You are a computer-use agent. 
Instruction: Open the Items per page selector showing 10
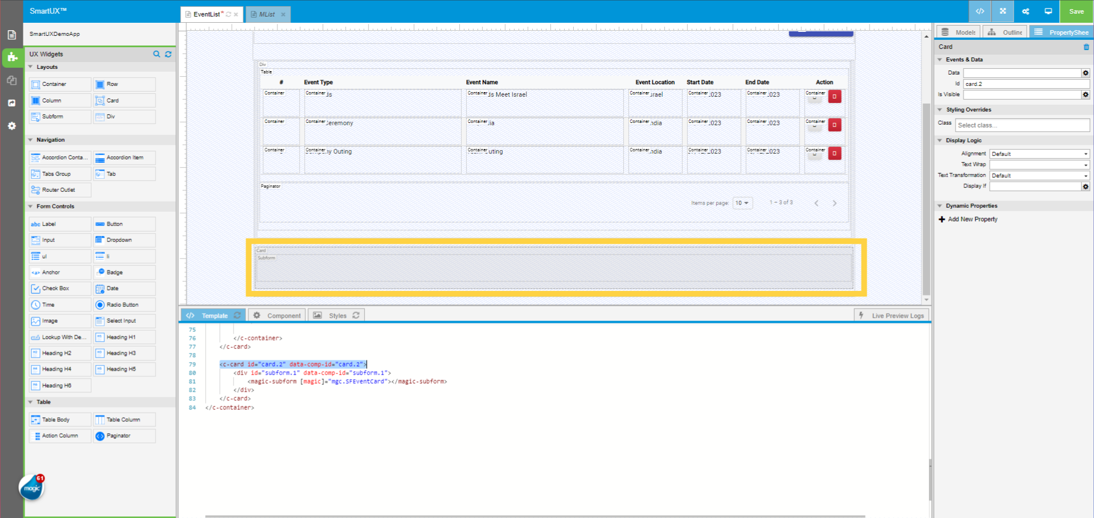point(742,203)
